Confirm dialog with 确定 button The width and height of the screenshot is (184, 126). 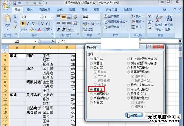tap(134, 115)
